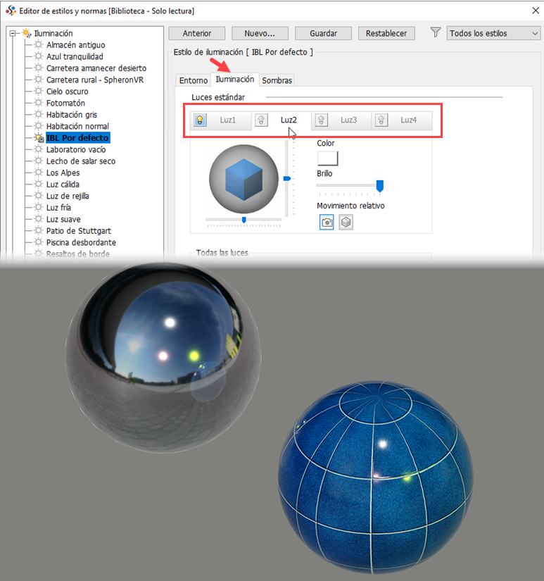Switch to the Entorno tab

[194, 80]
